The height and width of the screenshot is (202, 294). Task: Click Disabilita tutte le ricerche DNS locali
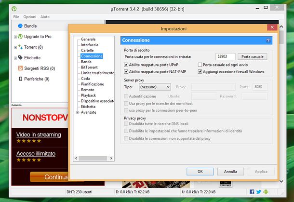tap(126, 124)
